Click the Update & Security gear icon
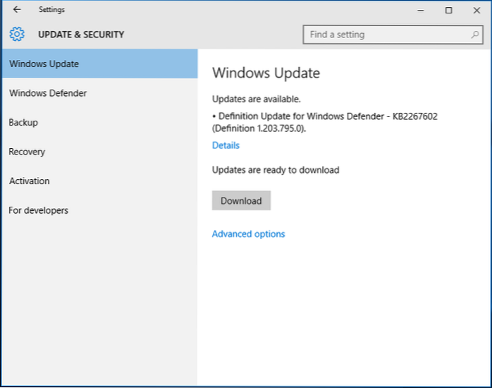The width and height of the screenshot is (492, 388). (17, 34)
